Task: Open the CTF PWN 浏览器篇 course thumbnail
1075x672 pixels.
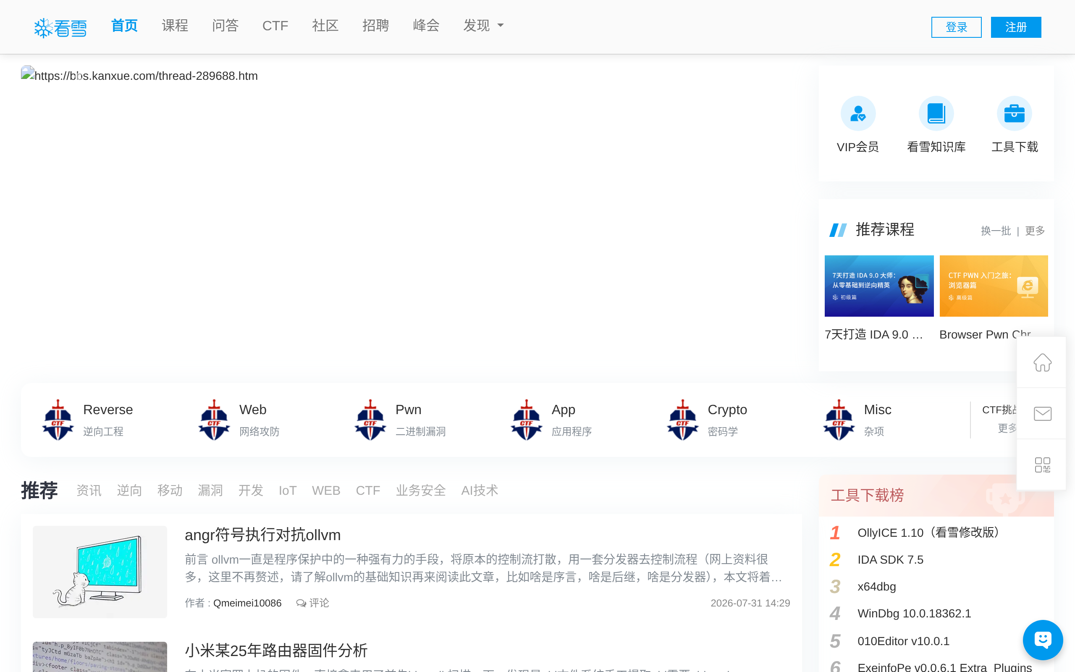Action: 994,286
